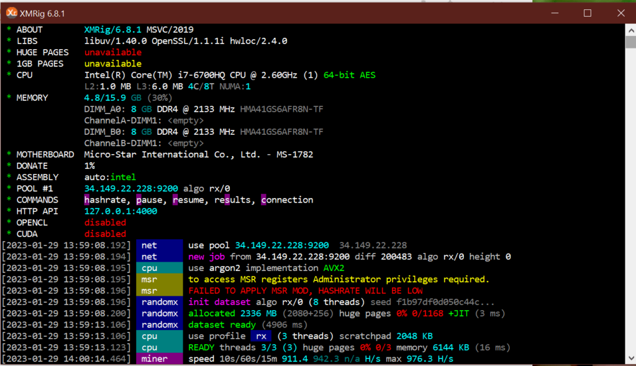Click the blue 'rx' profile tag
636x366 pixels.
click(x=261, y=336)
